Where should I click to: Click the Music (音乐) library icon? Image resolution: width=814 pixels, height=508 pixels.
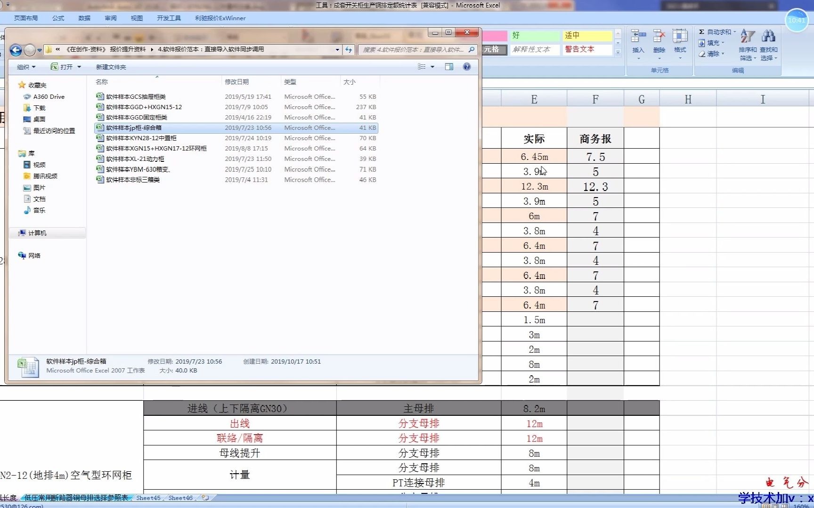tap(27, 210)
